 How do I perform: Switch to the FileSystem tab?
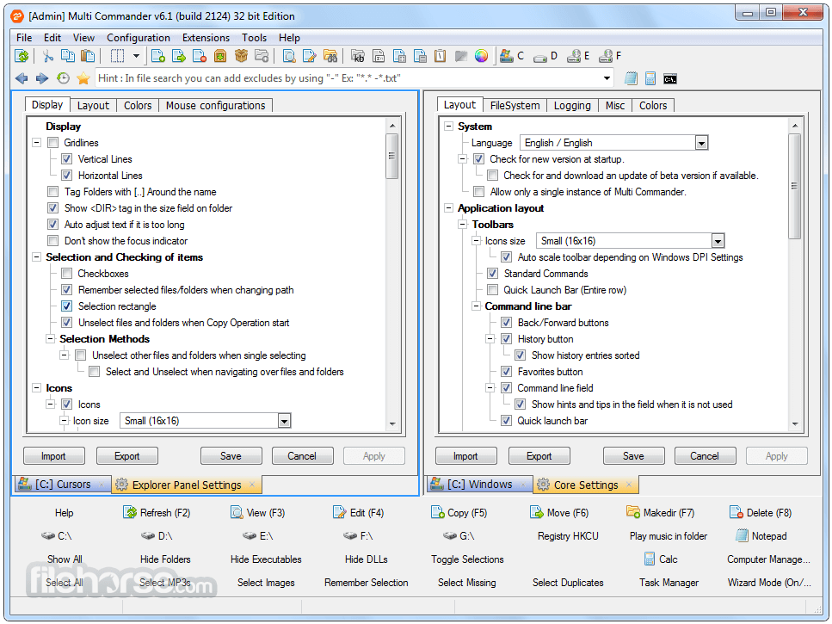click(x=515, y=106)
